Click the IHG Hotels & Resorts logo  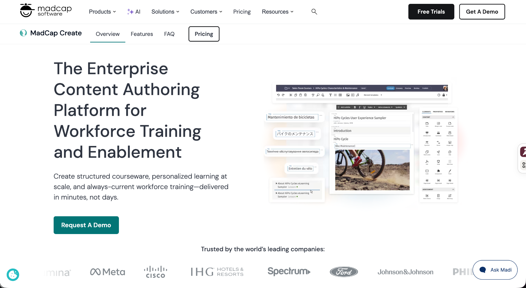[x=217, y=272]
